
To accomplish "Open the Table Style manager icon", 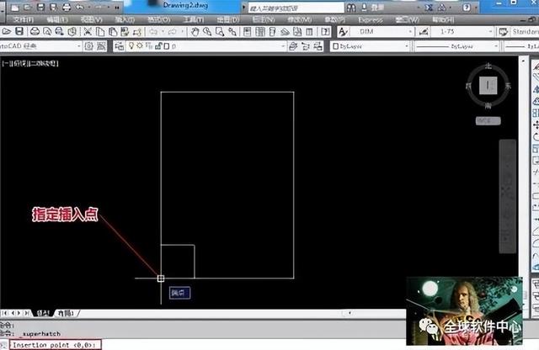I will click(x=504, y=32).
